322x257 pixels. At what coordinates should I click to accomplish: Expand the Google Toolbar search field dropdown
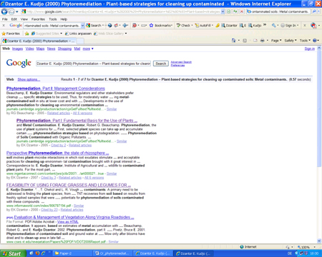pyautogui.click(x=83, y=26)
